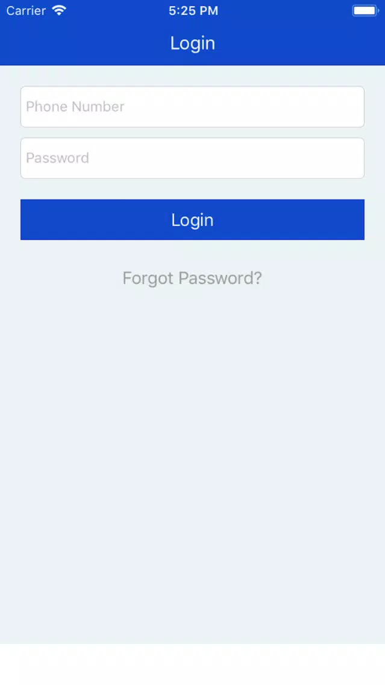Click the blue navigation header bar
385x685 pixels.
(193, 43)
